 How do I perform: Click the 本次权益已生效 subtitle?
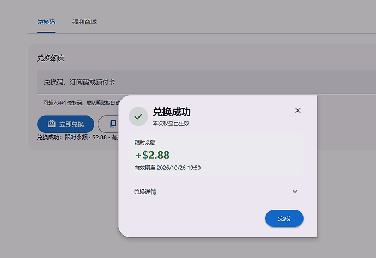(171, 123)
